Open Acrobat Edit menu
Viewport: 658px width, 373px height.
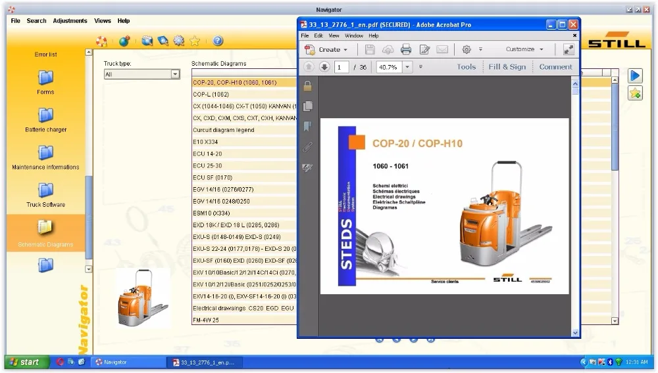tap(318, 36)
